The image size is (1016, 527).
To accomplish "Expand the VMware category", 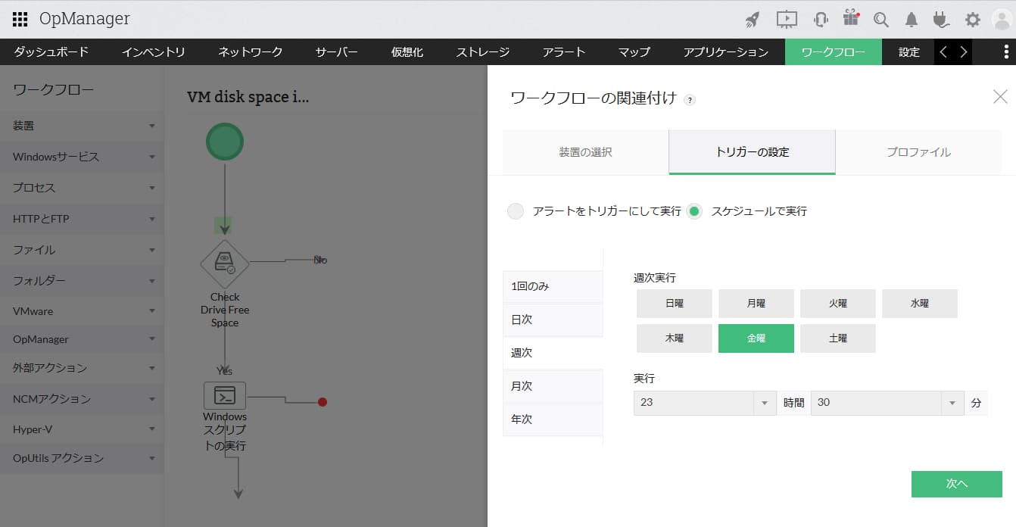I will [82, 311].
